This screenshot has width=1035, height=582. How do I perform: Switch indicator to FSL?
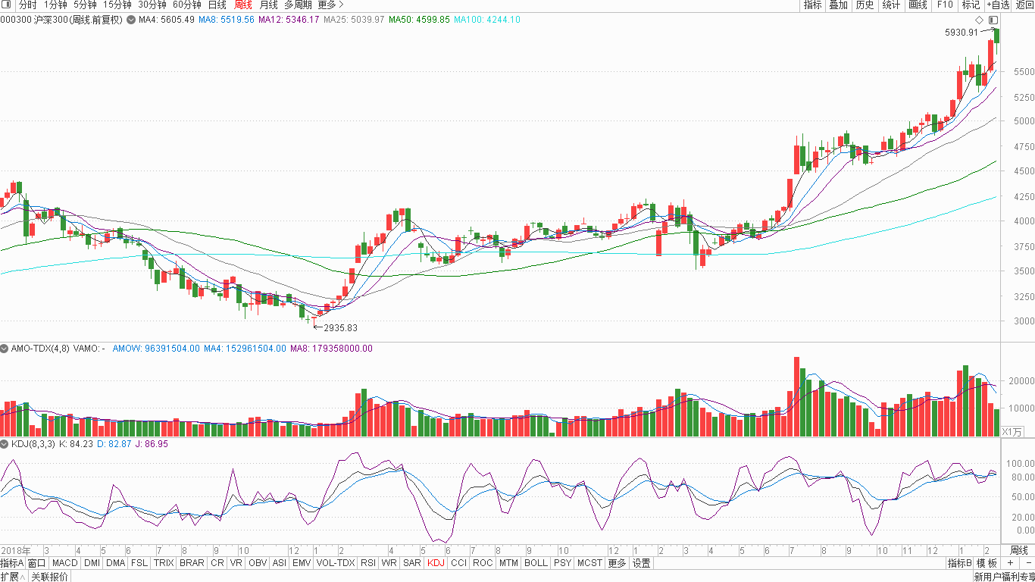139,563
